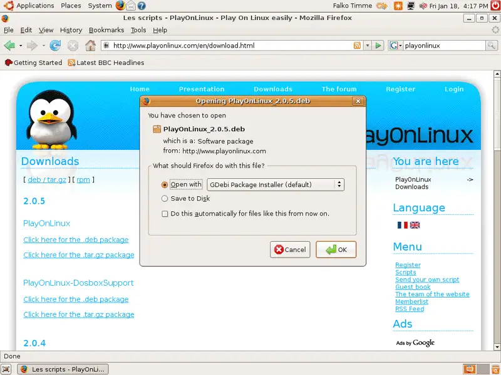The image size is (501, 375).
Task: Select the Save to Disk radio button
Action: [x=165, y=199]
